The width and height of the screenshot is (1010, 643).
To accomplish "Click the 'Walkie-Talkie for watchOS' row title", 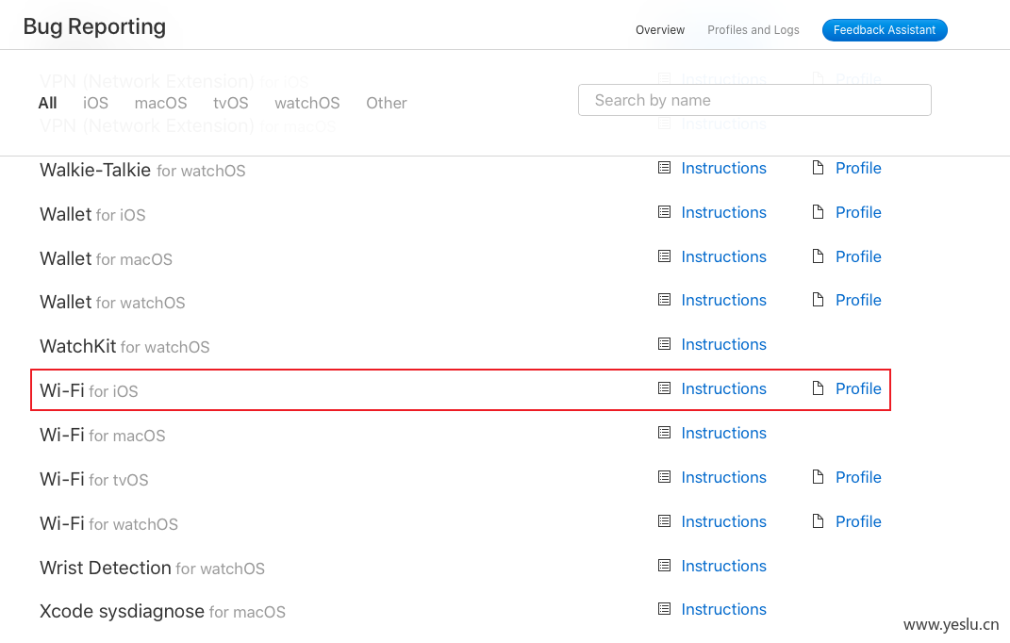I will click(x=142, y=170).
